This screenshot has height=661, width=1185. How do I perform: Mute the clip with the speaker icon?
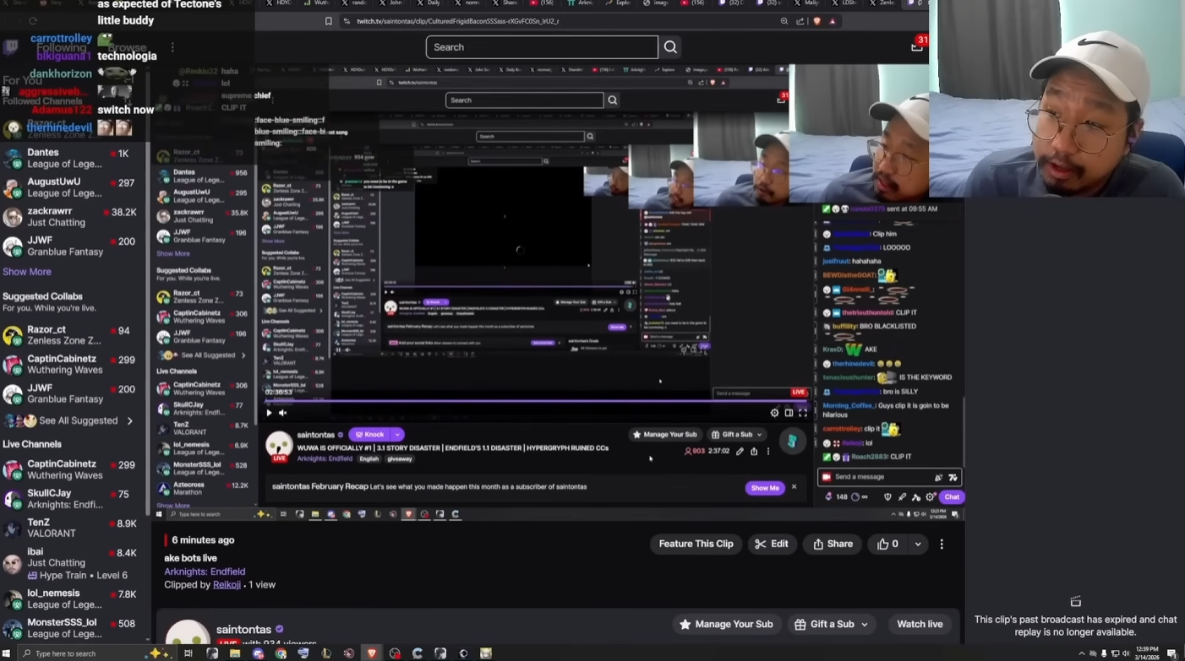coord(283,413)
